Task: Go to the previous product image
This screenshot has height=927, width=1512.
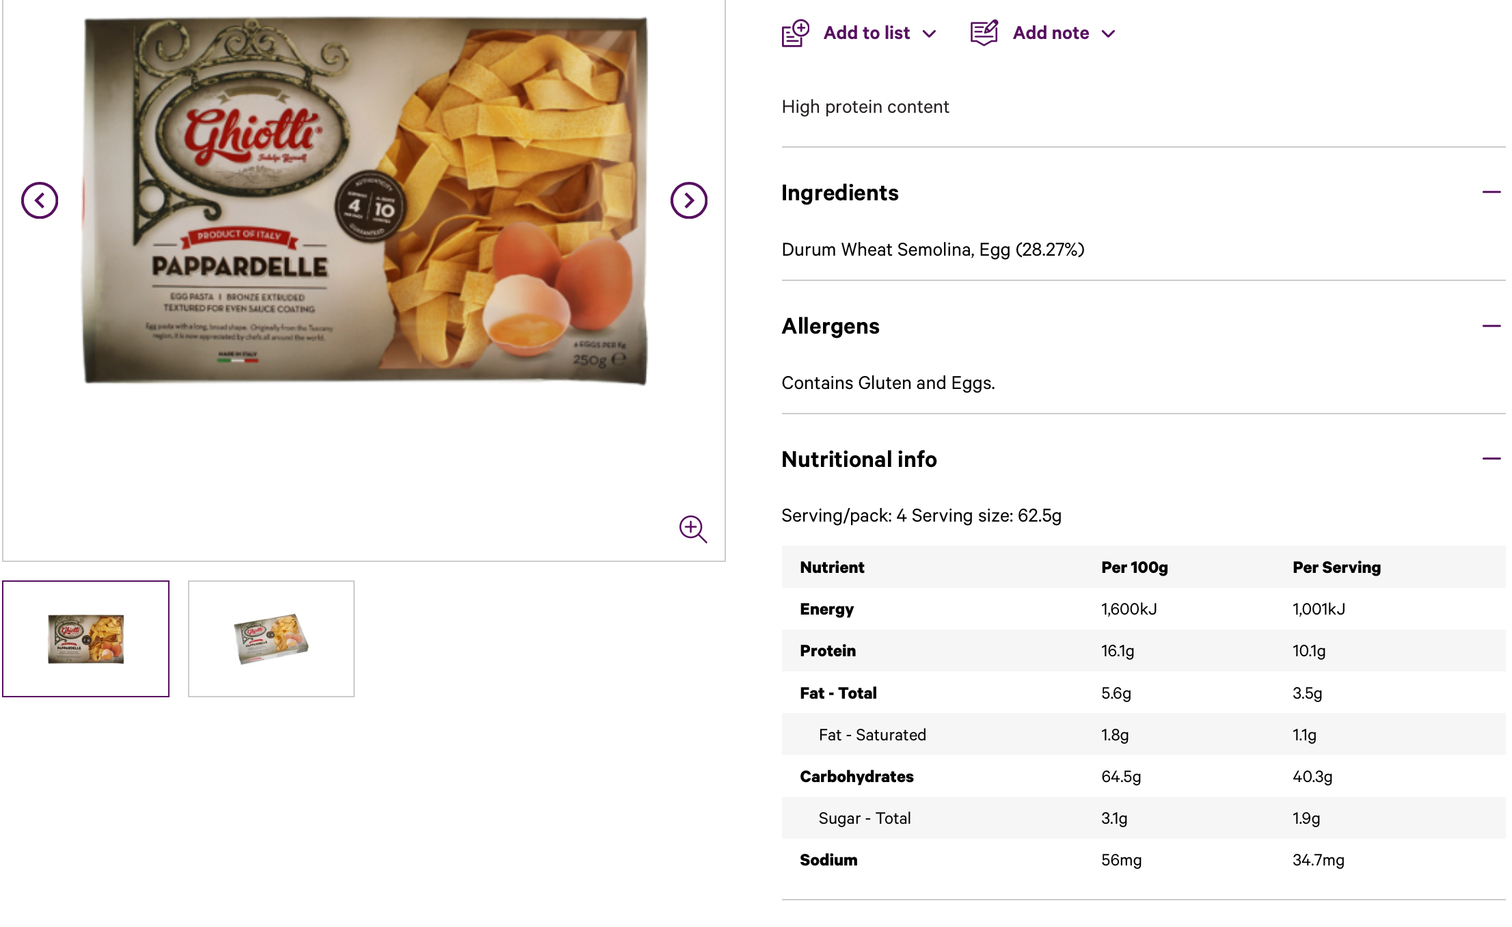Action: pos(40,200)
